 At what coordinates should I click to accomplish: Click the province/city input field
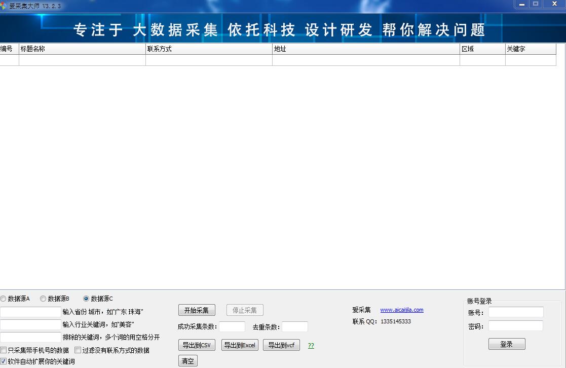(x=30, y=311)
